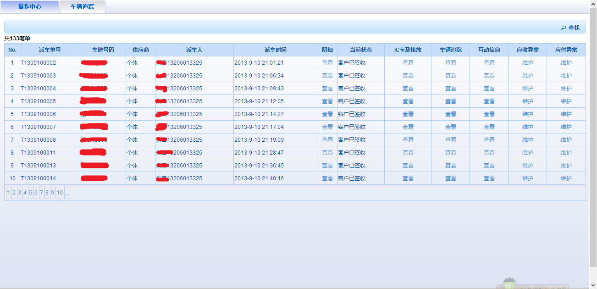Go to page 2 of results
This screenshot has height=289, width=597.
[14, 193]
